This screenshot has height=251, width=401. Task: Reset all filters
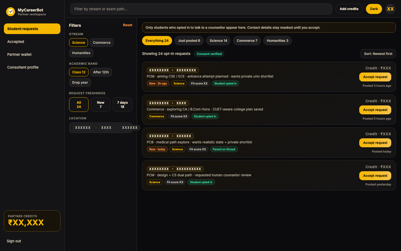point(128,25)
